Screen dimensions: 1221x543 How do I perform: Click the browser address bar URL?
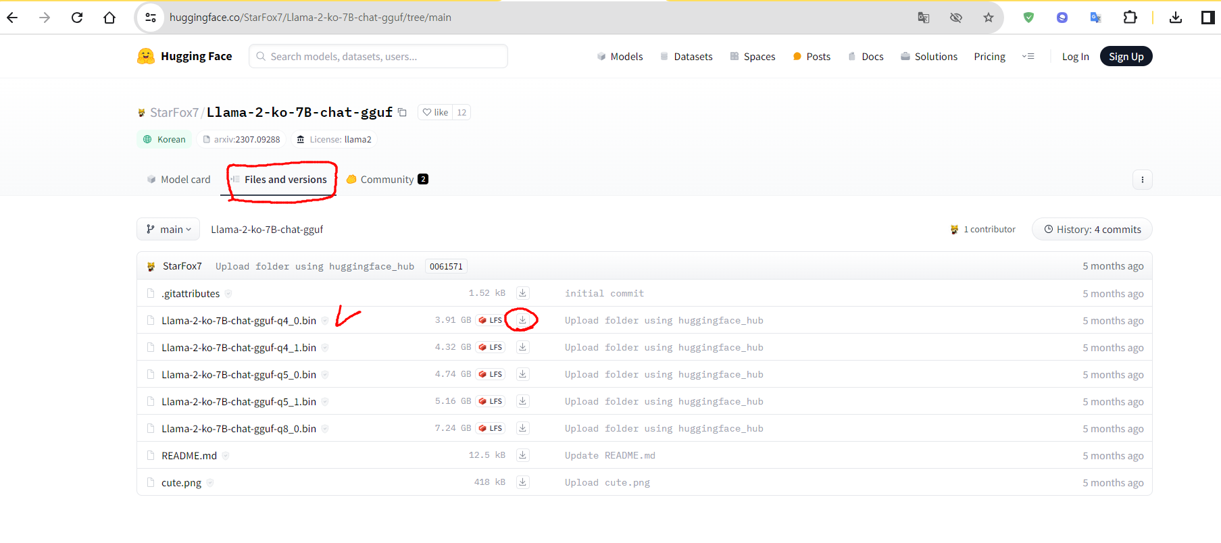click(310, 18)
